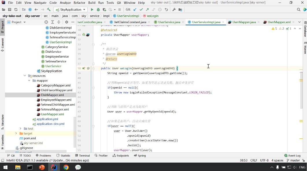Click the Open folder toolbar icon
307x171 pixels.
[x=3, y=10]
